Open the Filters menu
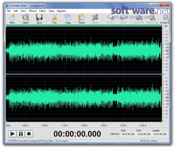The height and width of the screenshot is (147, 175). click(43, 11)
